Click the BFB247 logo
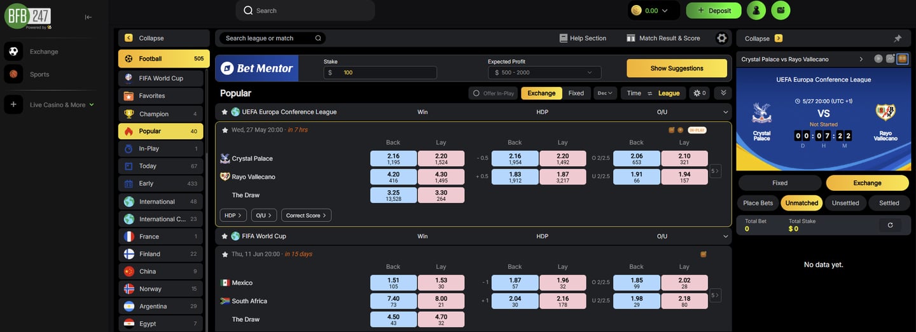 point(28,16)
